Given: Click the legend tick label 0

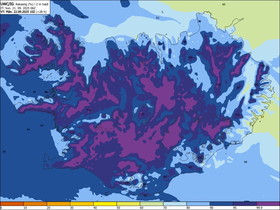Looking at the screenshot, I should pyautogui.click(x=1, y=208).
